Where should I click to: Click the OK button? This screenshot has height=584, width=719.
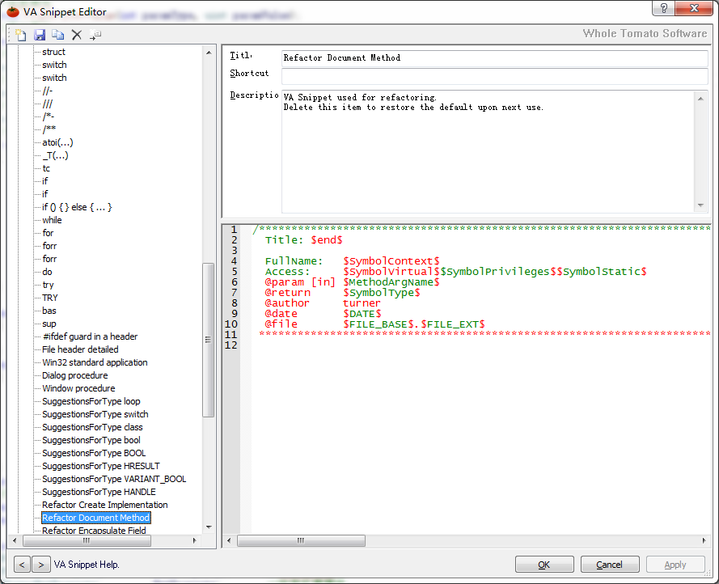(544, 565)
